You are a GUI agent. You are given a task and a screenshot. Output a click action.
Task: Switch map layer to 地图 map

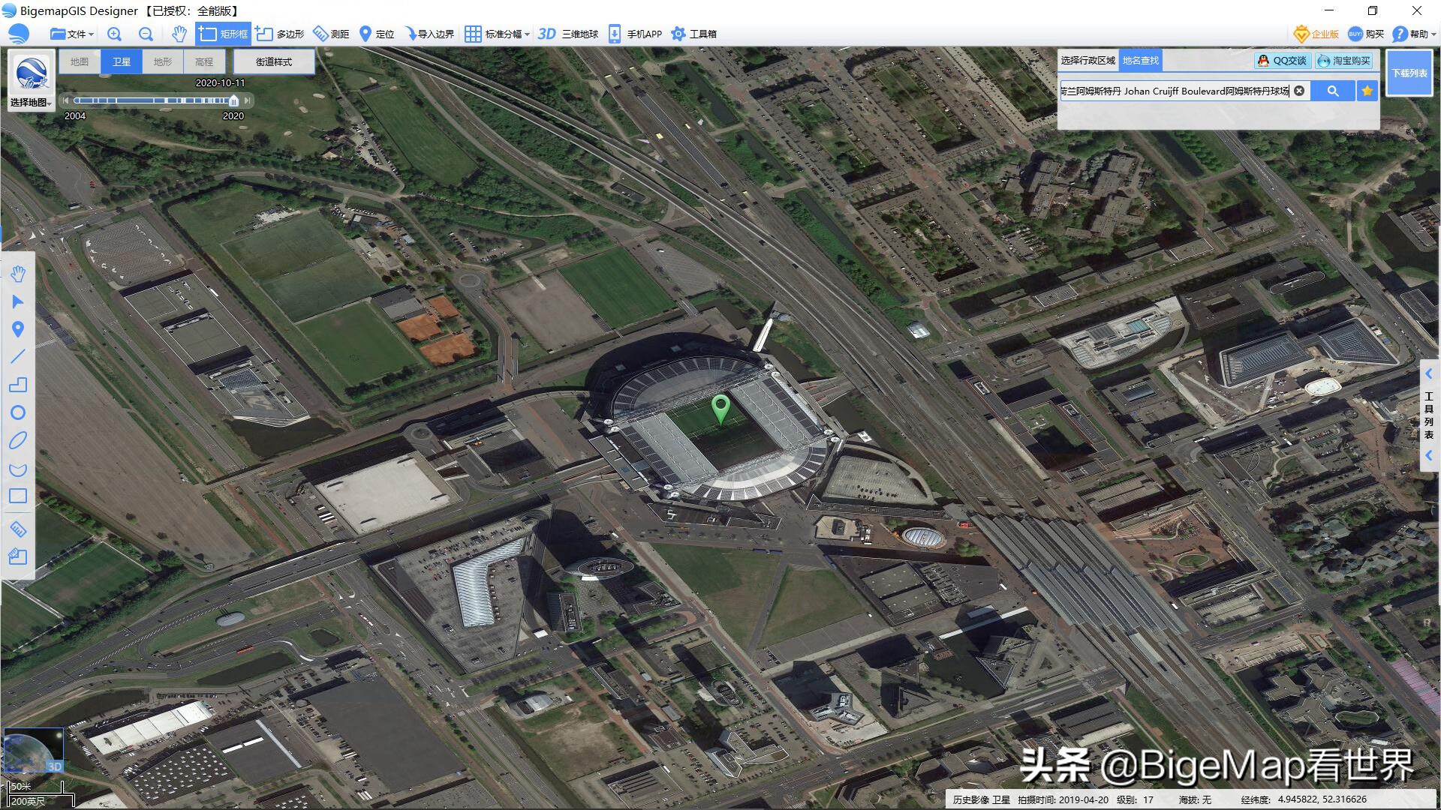[80, 61]
